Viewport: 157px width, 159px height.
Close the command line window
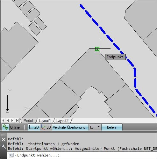coord(4,139)
